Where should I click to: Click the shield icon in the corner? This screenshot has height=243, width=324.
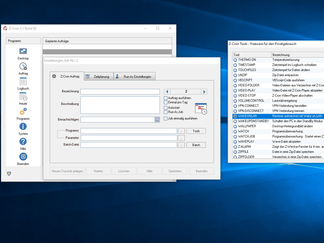(9, 174)
